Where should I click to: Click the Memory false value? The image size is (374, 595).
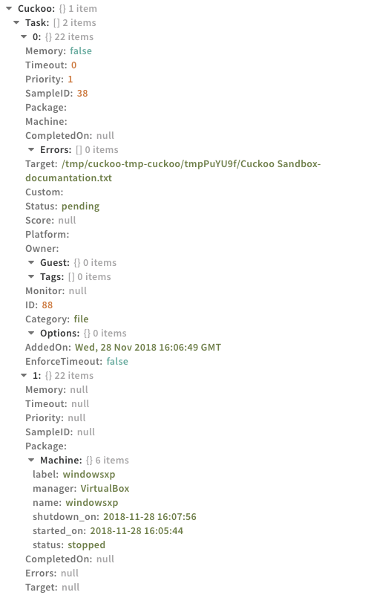[x=81, y=51]
